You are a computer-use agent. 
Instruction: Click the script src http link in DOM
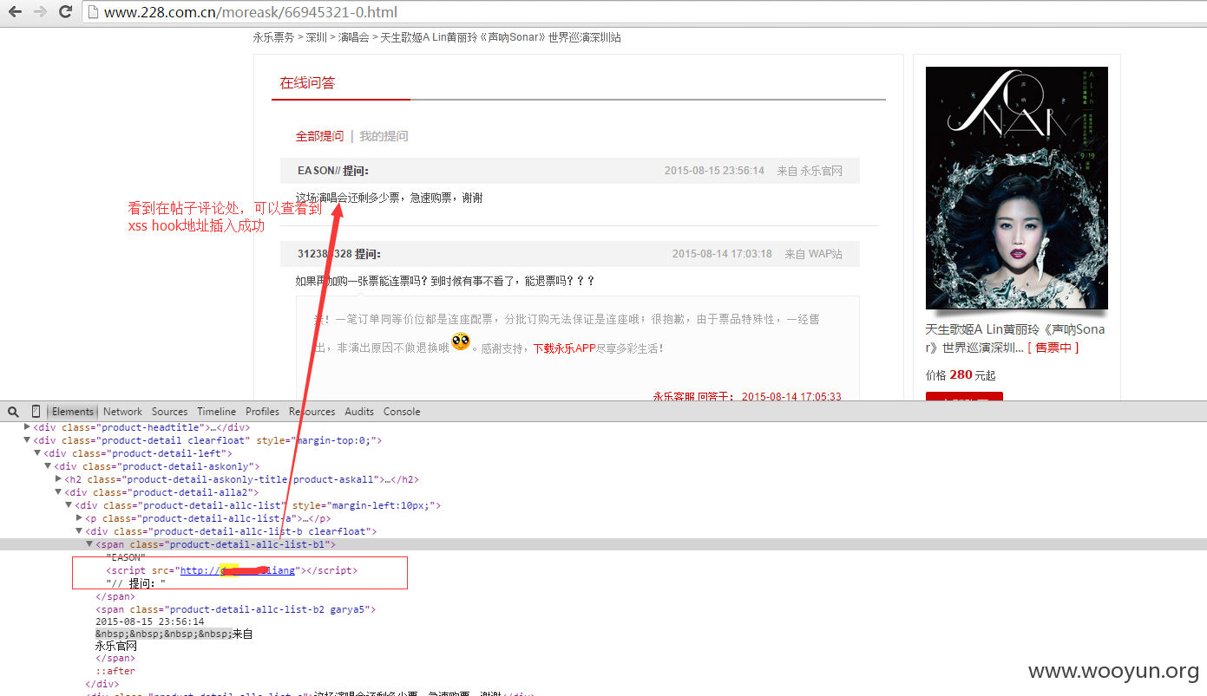[x=237, y=570]
